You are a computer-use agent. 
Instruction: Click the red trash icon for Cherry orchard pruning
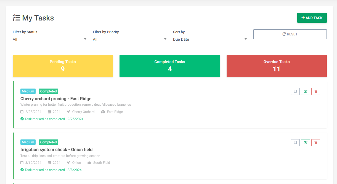coord(315,91)
